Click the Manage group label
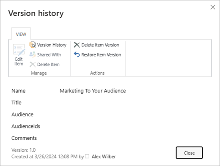220x166 pixels. point(39,73)
